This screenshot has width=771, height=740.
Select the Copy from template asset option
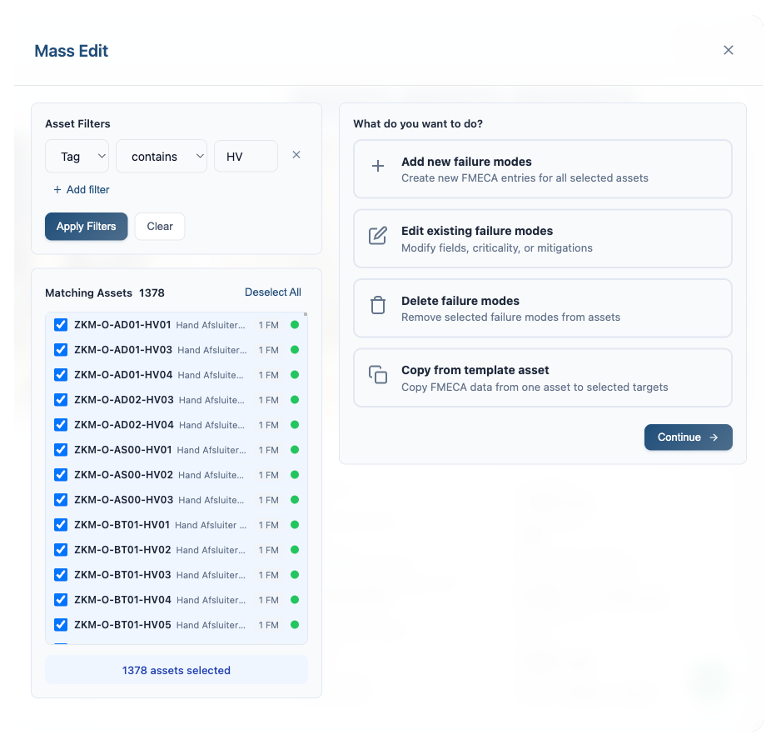(x=542, y=377)
